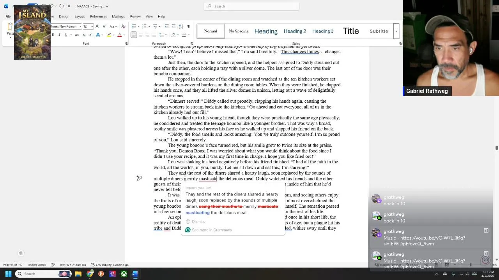Apply the No Spacing style
Image resolution: width=499 pixels, height=280 pixels.
[239, 31]
